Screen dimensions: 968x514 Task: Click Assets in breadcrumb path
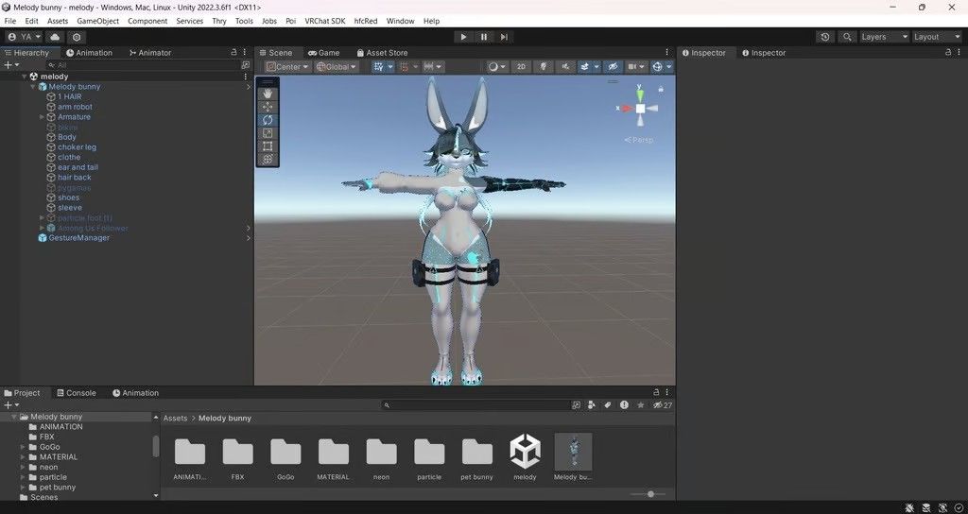tap(175, 419)
